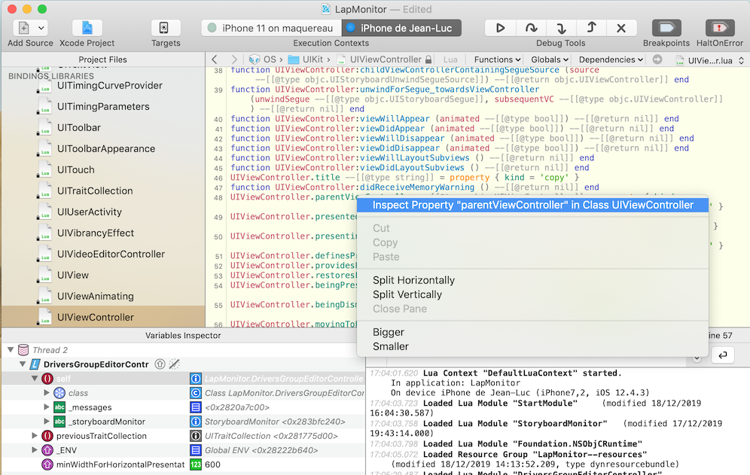Click the return arrow button in console
The height and width of the screenshot is (475, 750).
pyautogui.click(x=722, y=355)
